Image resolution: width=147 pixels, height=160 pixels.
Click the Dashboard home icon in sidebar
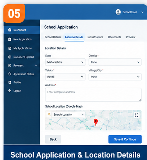click(10, 30)
